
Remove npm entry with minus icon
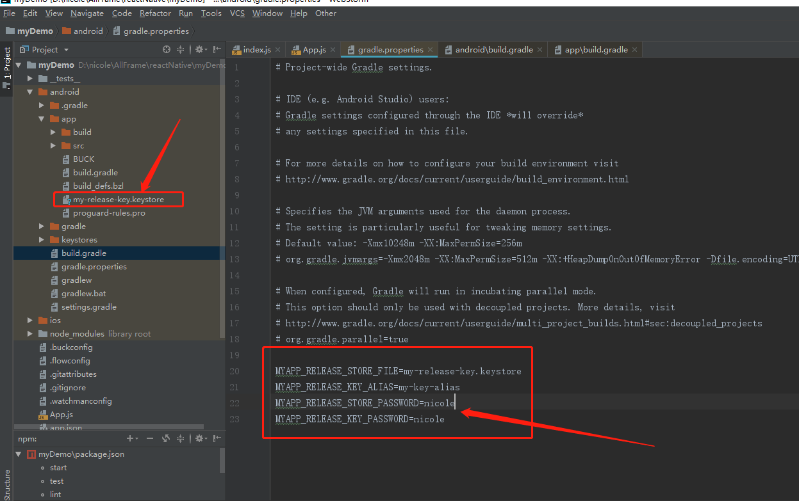point(150,438)
